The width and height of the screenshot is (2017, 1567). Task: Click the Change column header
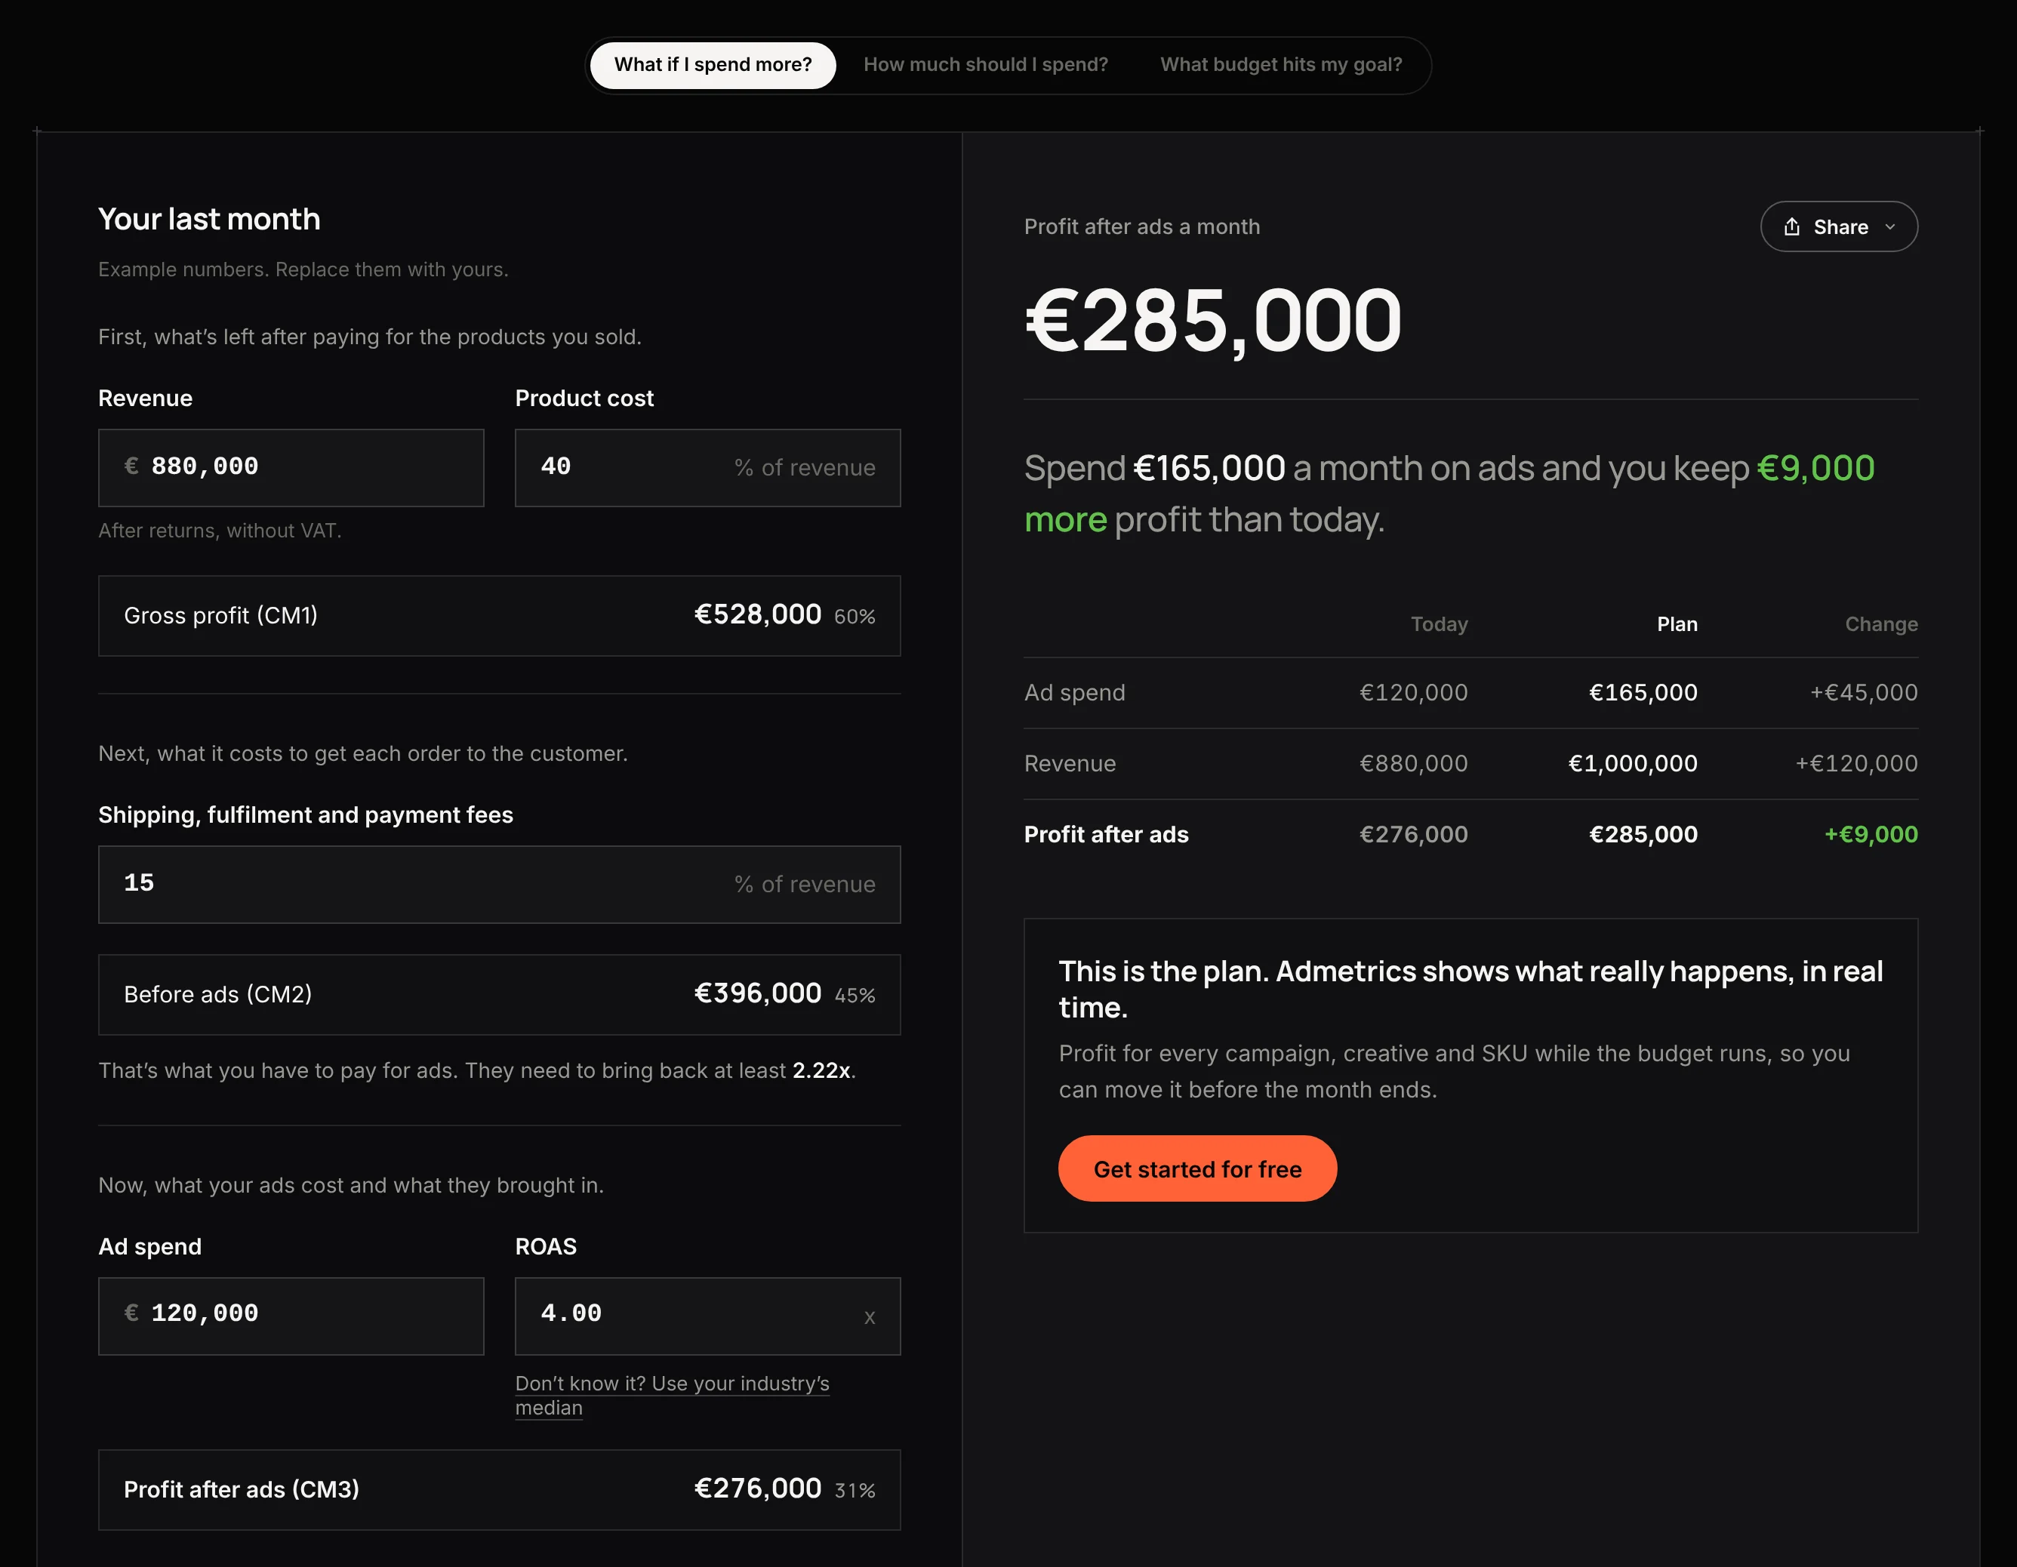[x=1881, y=624]
